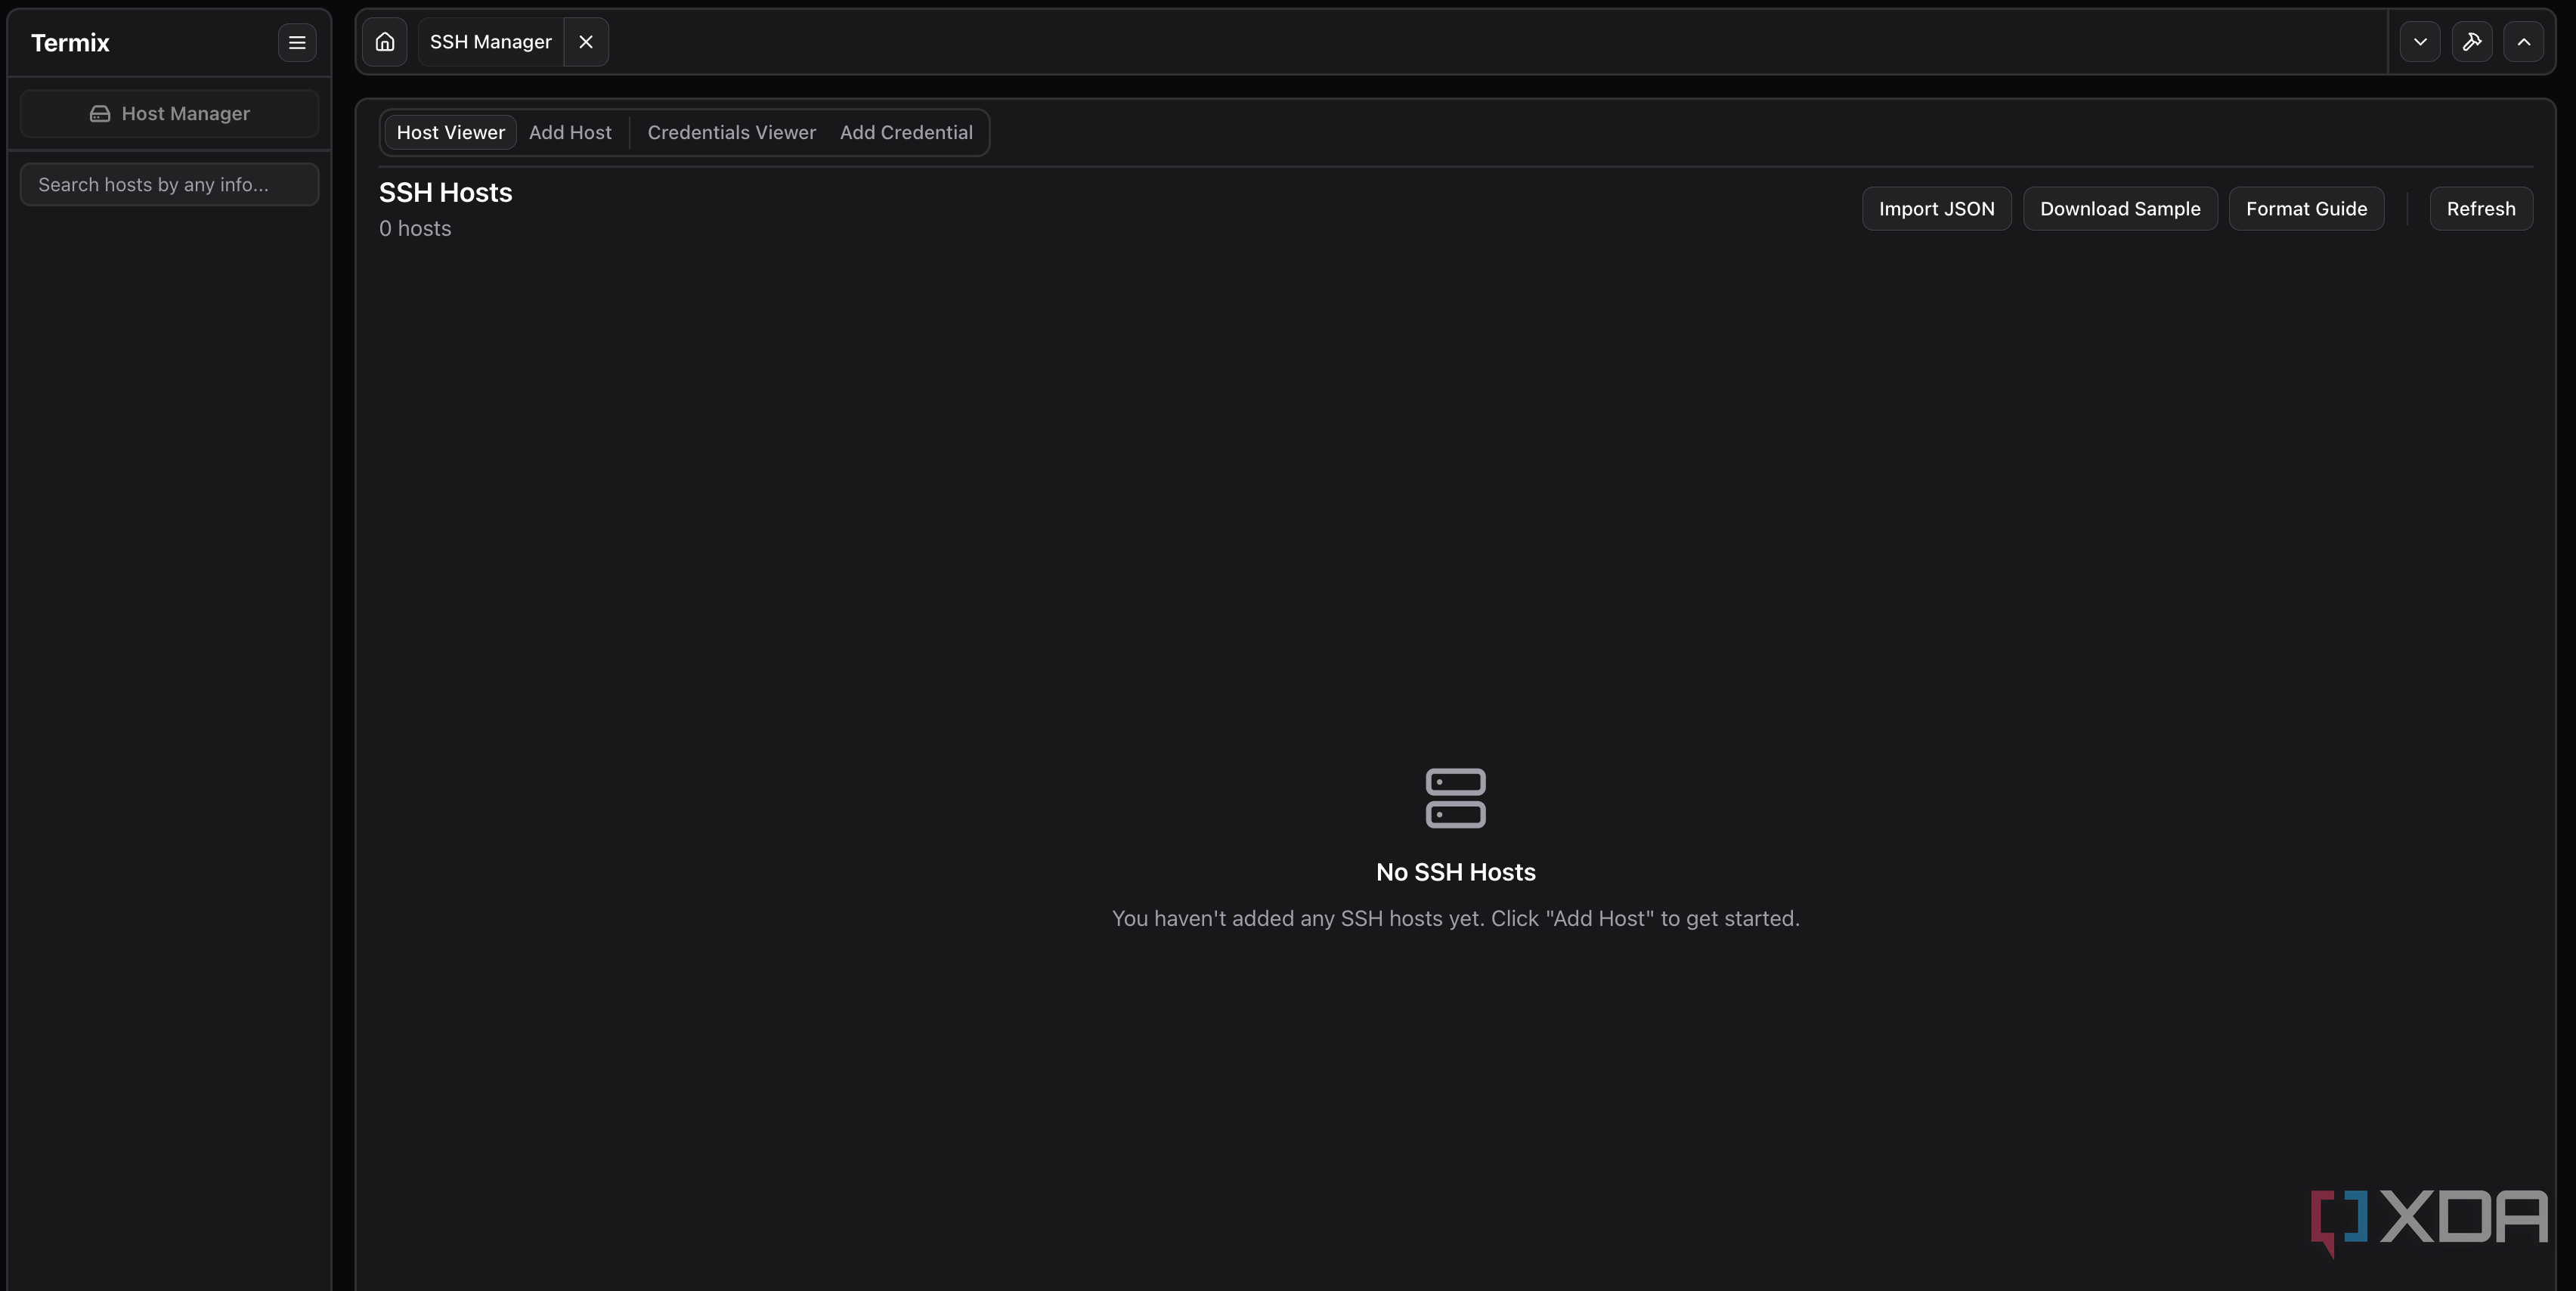Select the Host Viewer tab
Viewport: 2576px width, 1291px height.
tap(451, 133)
